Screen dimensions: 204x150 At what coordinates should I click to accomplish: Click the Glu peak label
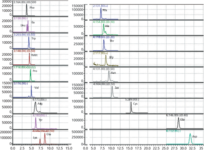click(x=182, y=119)
